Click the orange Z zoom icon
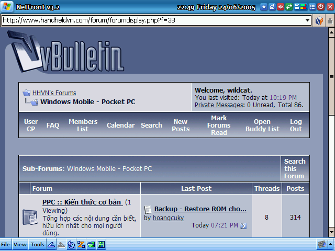The image size is (335, 251). pyautogui.click(x=81, y=244)
